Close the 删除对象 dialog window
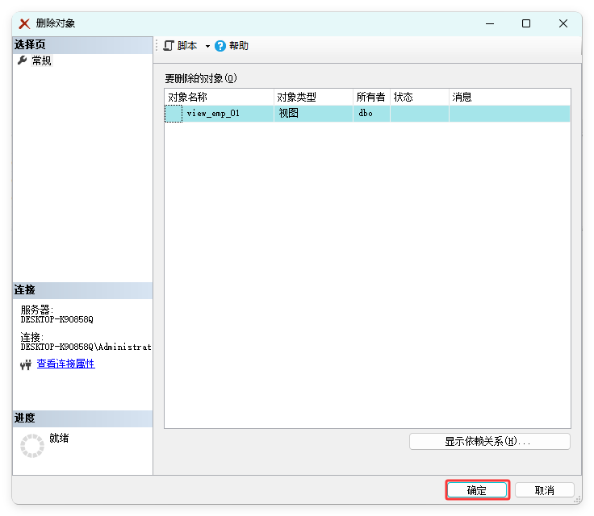 (563, 23)
